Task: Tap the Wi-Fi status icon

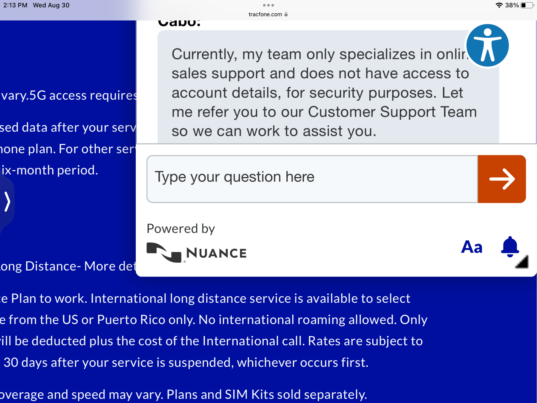Action: coord(499,5)
